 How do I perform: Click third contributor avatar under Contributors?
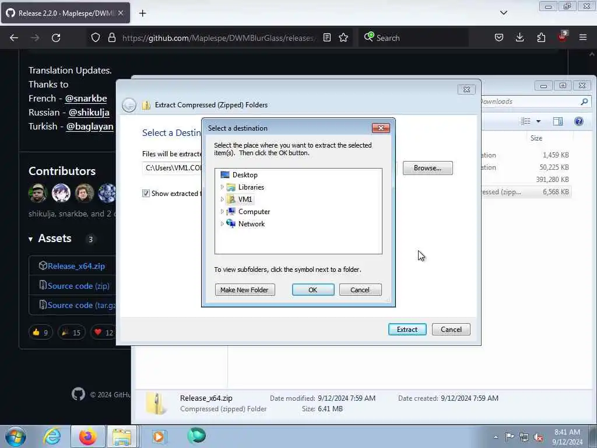(x=84, y=192)
